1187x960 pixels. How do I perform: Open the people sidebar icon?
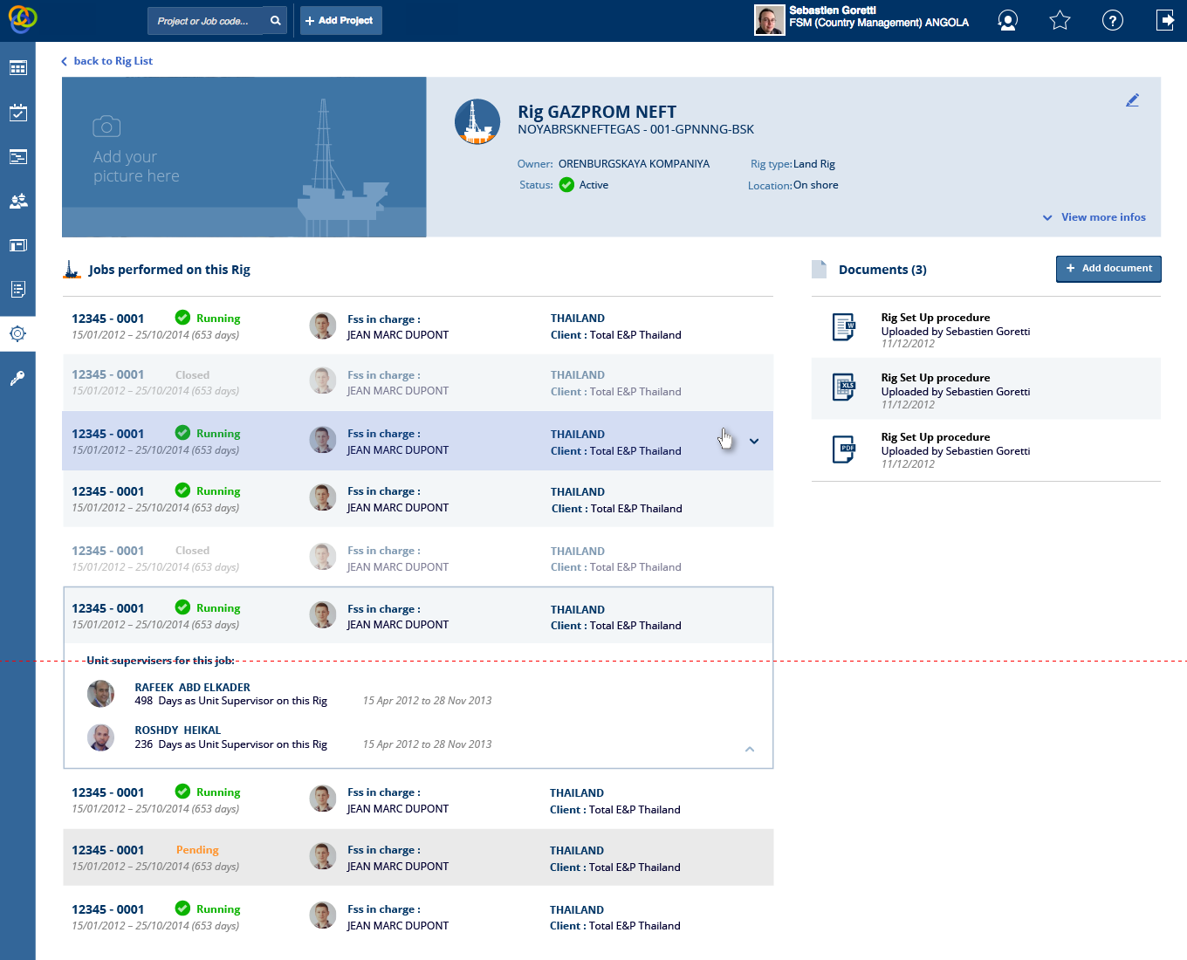(17, 201)
